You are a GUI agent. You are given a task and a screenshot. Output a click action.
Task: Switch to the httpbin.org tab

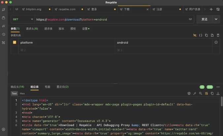tap(36, 9)
